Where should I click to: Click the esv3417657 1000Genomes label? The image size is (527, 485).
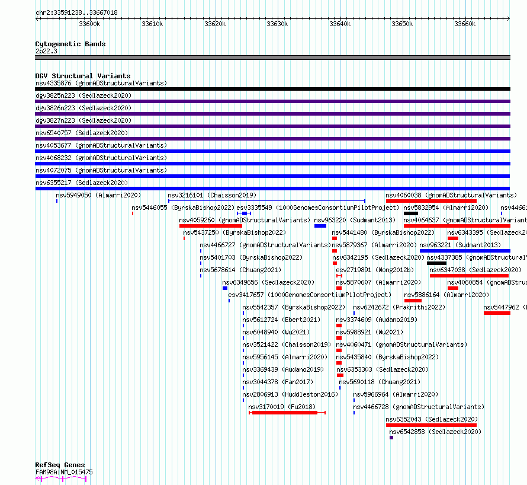click(x=310, y=295)
